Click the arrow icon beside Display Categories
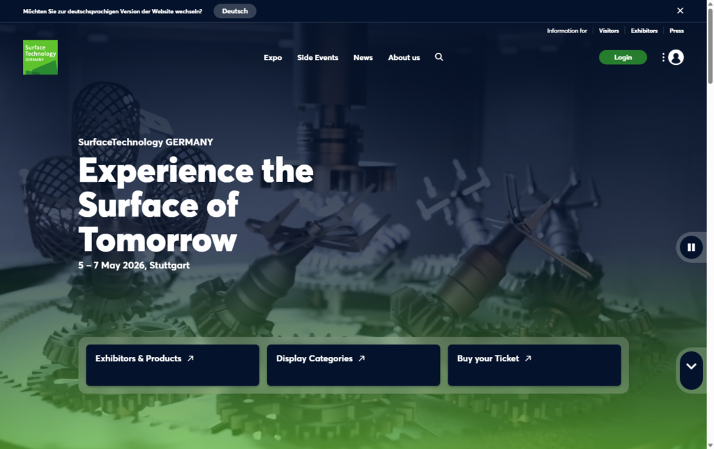Viewport: 714px width, 449px height. click(361, 358)
